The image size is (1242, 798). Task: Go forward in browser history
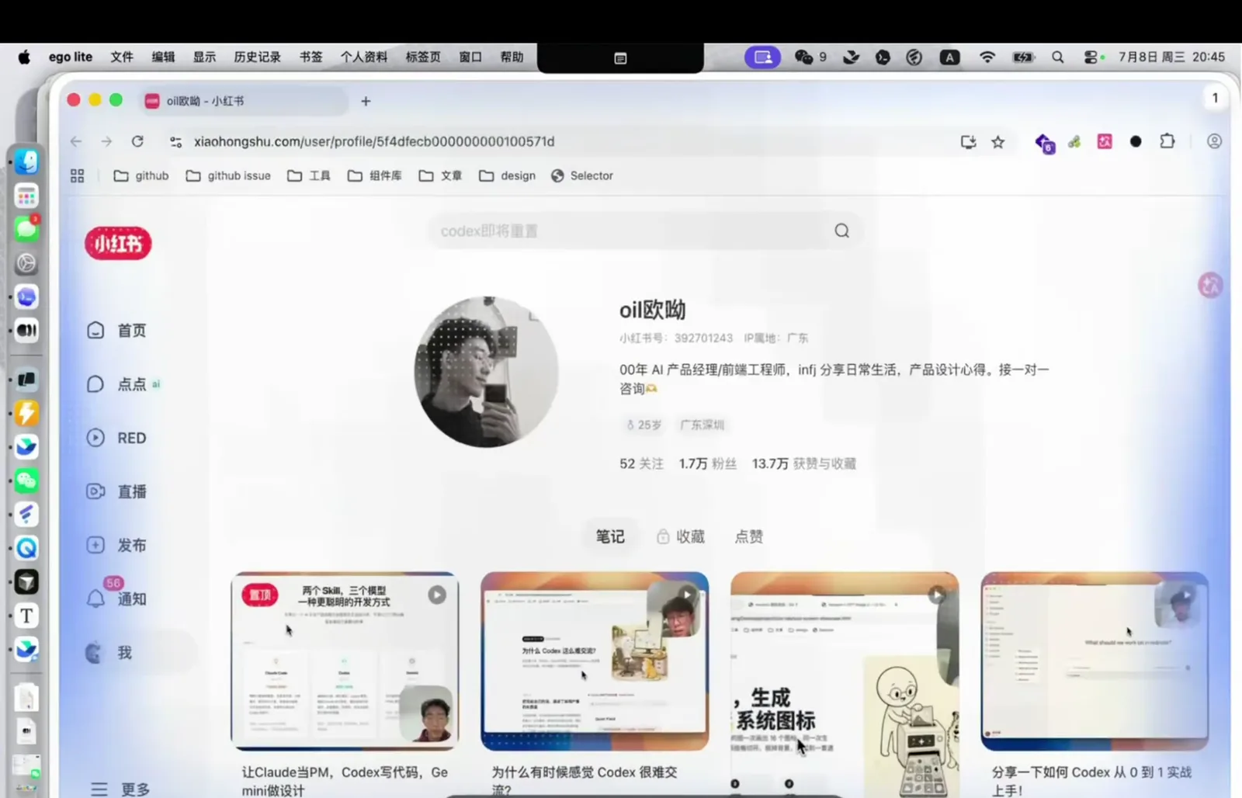tap(106, 141)
